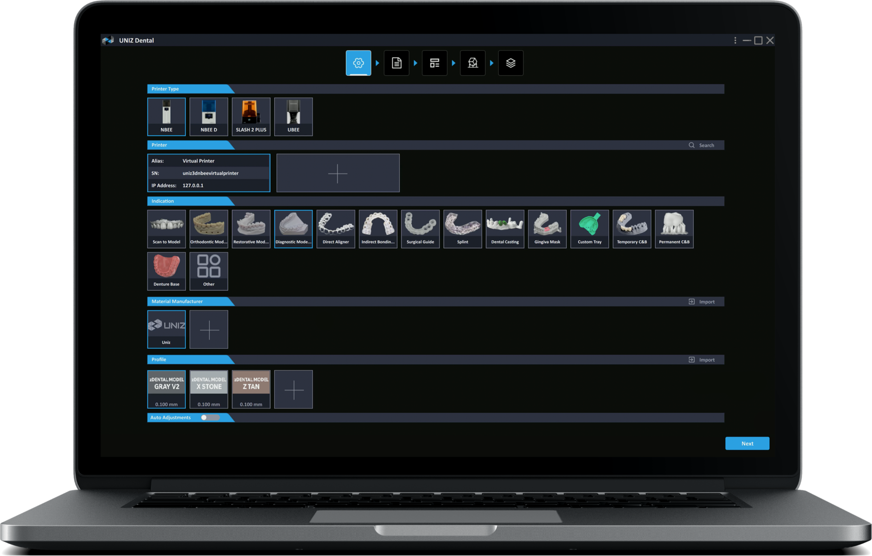Select Temporary C&B indication

click(632, 229)
